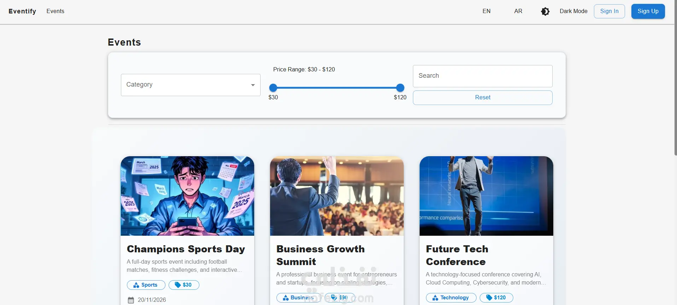Click the Sign In button
Image resolution: width=677 pixels, height=305 pixels.
tap(609, 11)
